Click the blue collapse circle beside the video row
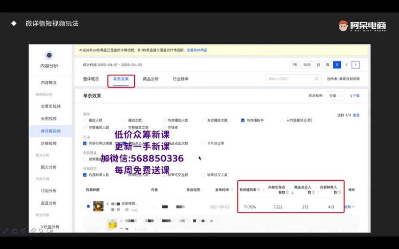The image size is (399, 249). [88, 206]
